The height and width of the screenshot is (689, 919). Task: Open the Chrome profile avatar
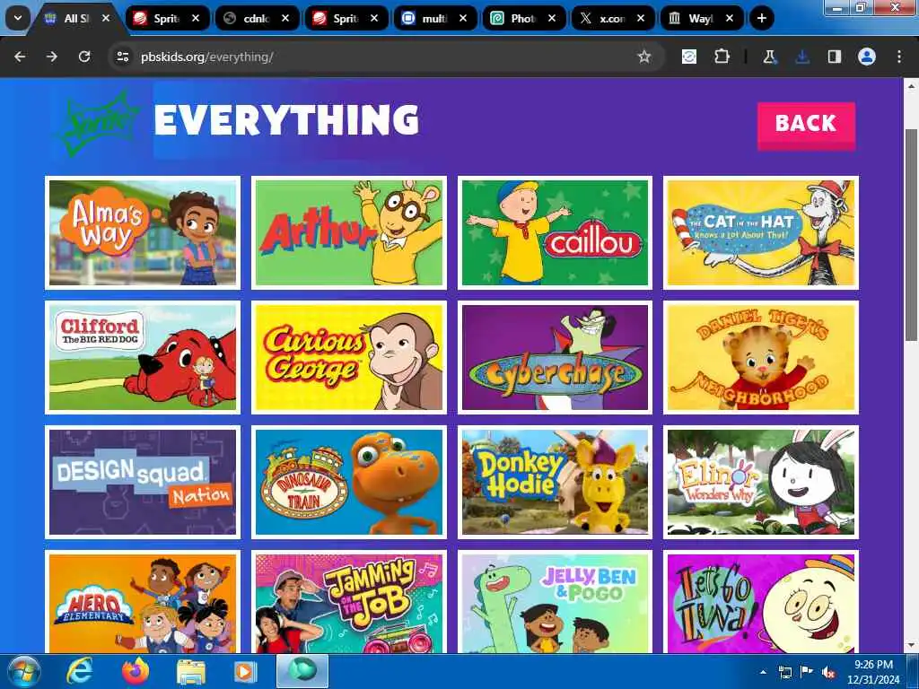click(x=867, y=57)
